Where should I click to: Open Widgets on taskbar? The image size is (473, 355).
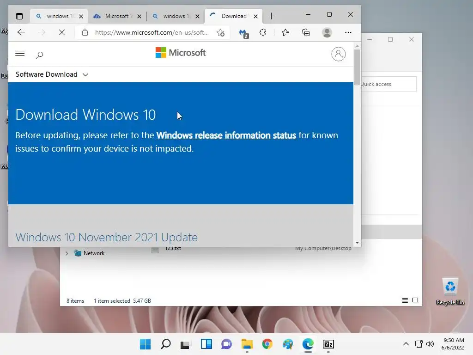click(206, 344)
